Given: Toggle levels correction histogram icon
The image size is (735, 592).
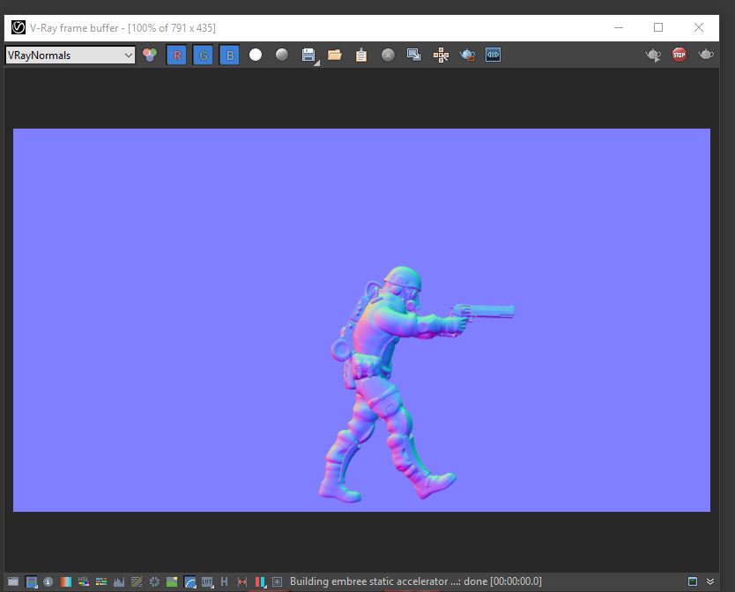Looking at the screenshot, I should pos(119,581).
